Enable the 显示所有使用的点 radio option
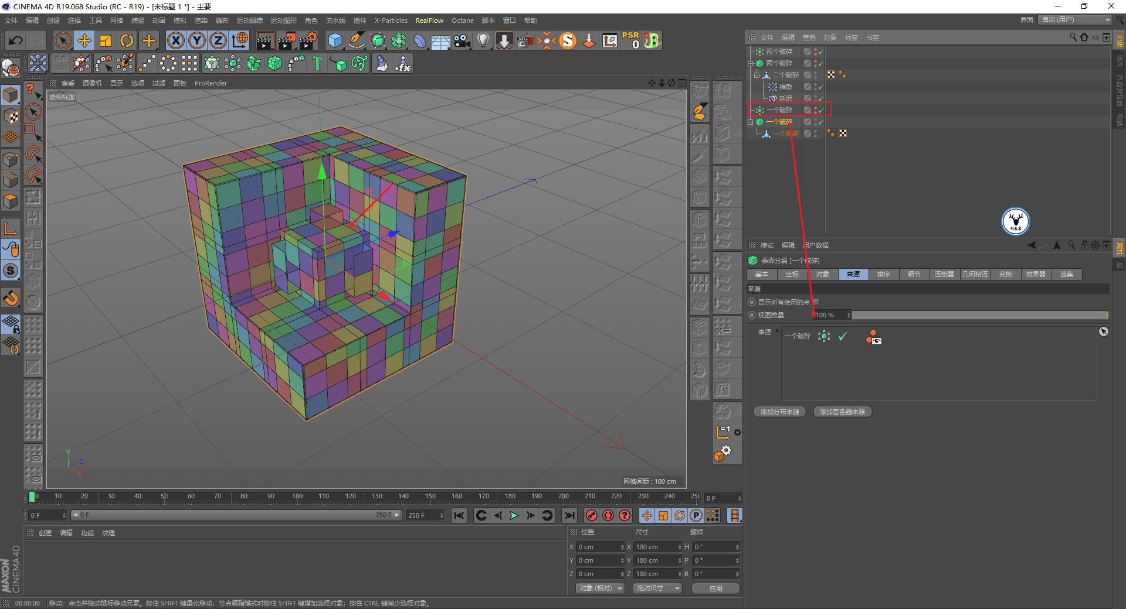This screenshot has width=1126, height=609. (x=751, y=302)
